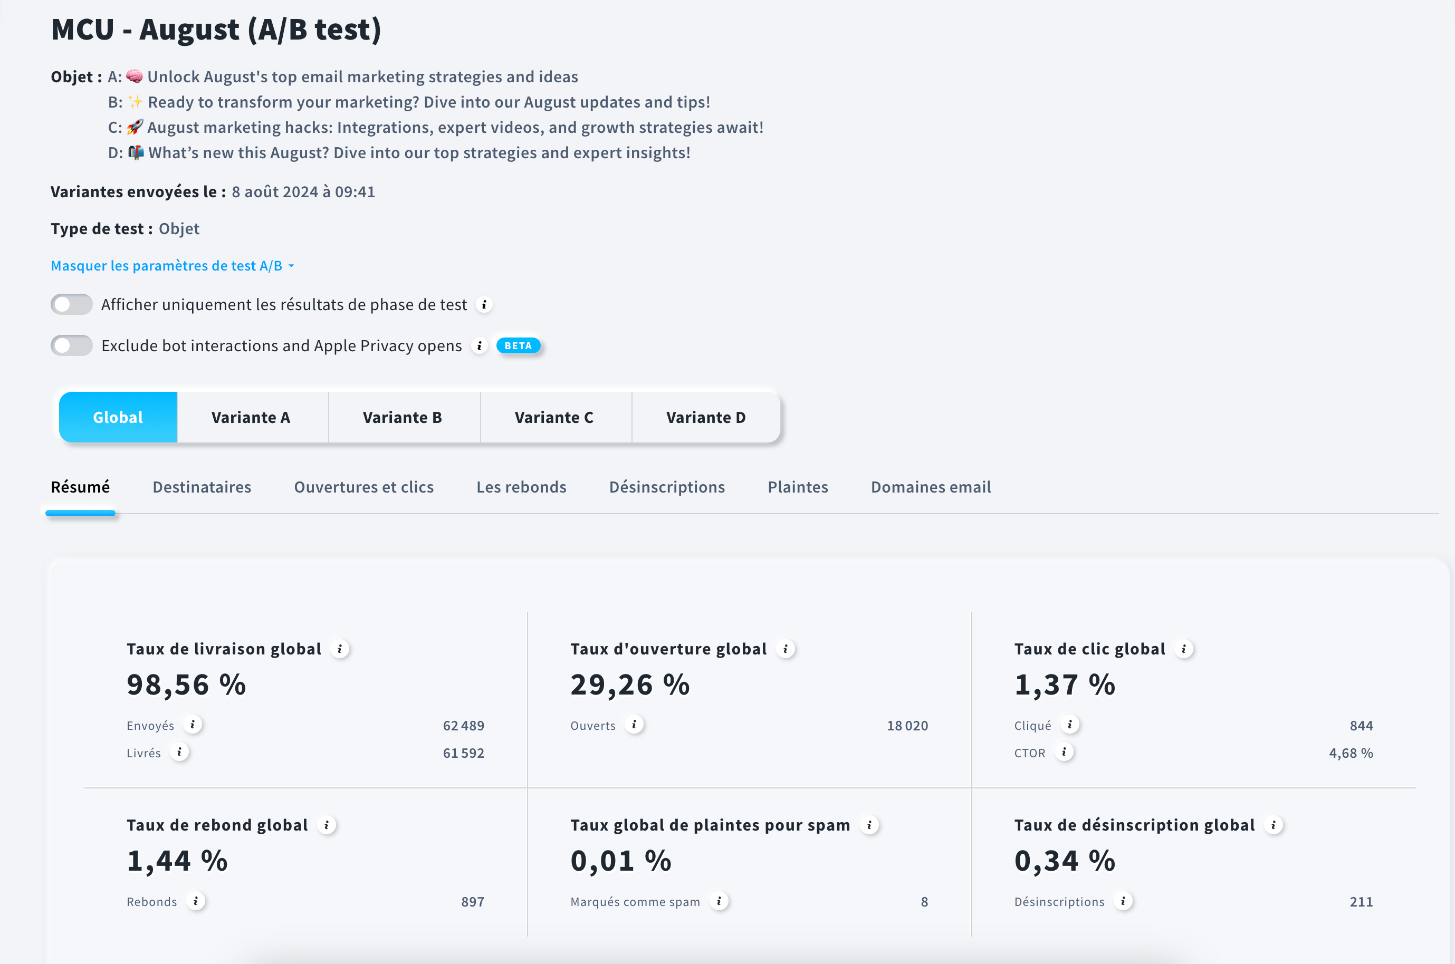Toggle Exclude bot interactions and Apple Privacy opens

pyautogui.click(x=71, y=345)
